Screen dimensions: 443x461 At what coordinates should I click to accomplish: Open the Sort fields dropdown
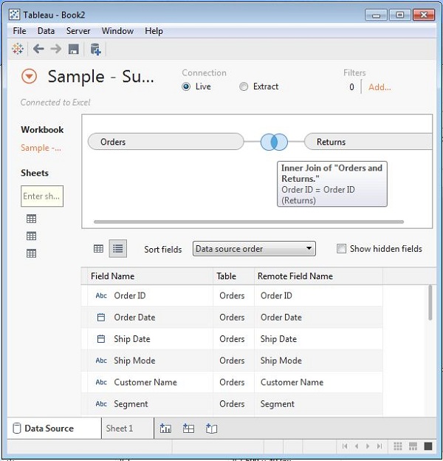pyautogui.click(x=254, y=249)
